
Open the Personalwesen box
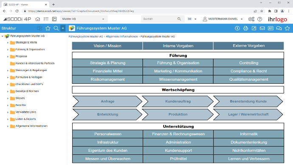tap(108, 134)
